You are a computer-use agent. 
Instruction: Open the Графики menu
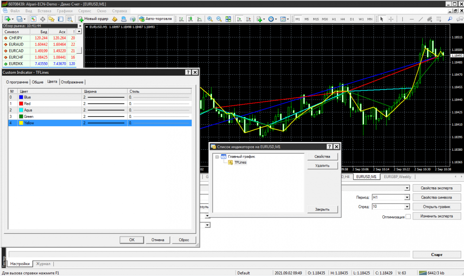[65, 11]
